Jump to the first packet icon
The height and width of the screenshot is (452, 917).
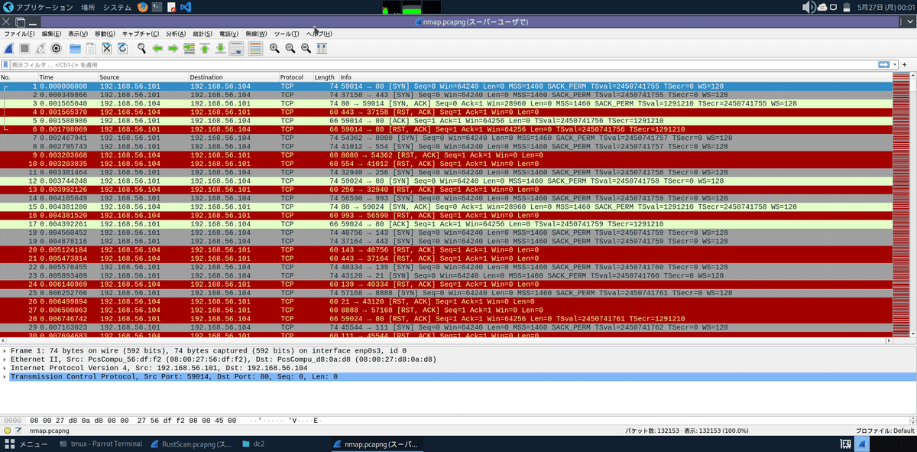(x=204, y=48)
